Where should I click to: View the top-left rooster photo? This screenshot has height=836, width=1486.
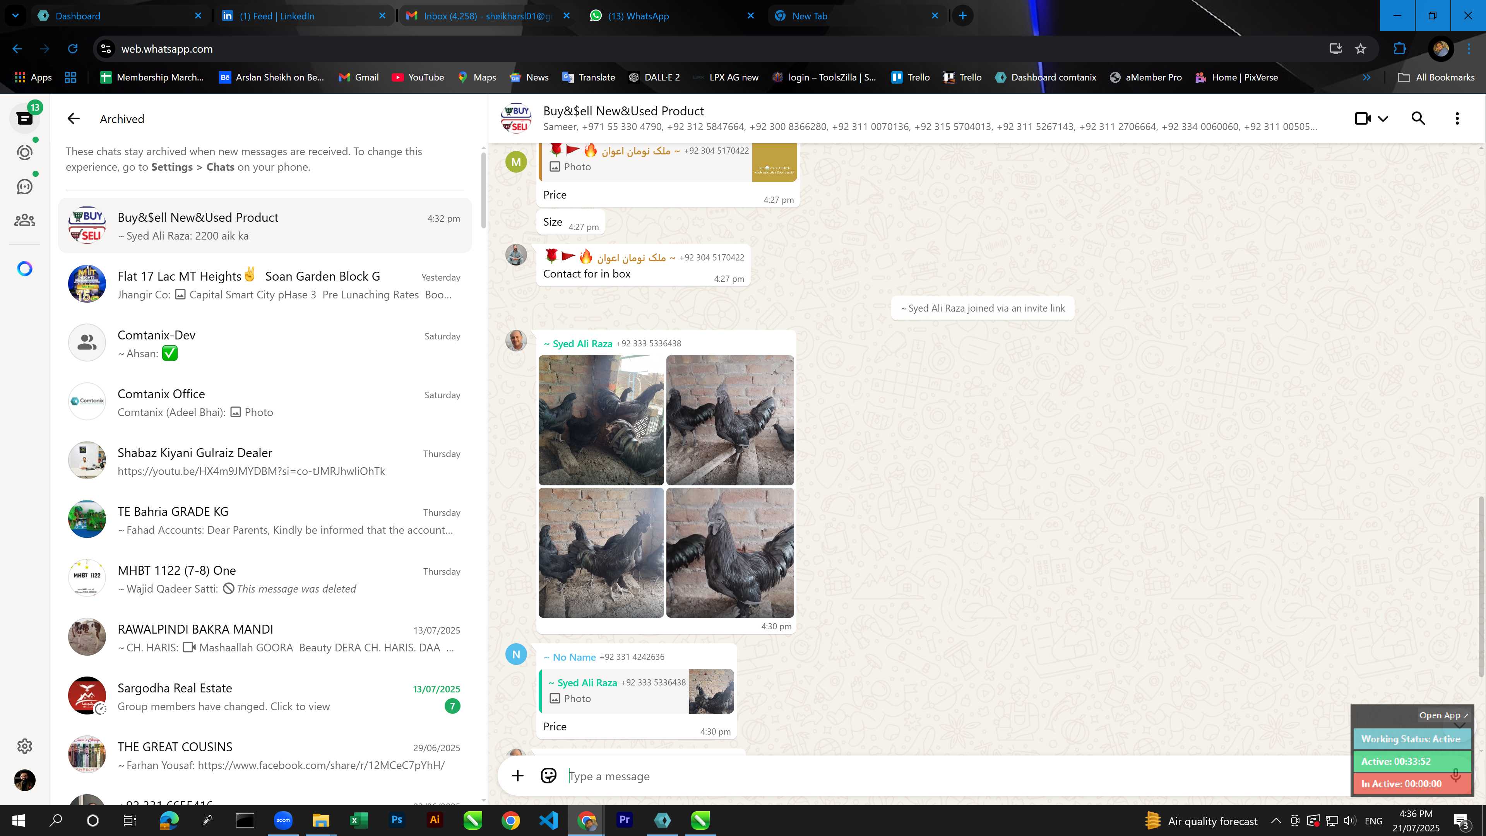pos(601,420)
